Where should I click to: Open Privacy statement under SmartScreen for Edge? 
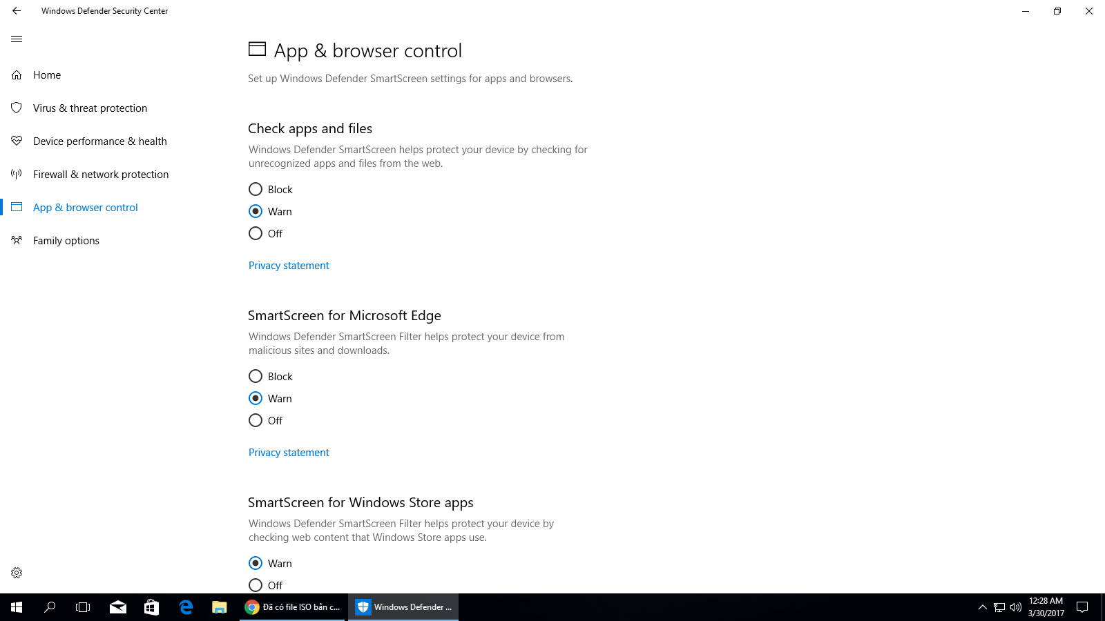coord(289,453)
